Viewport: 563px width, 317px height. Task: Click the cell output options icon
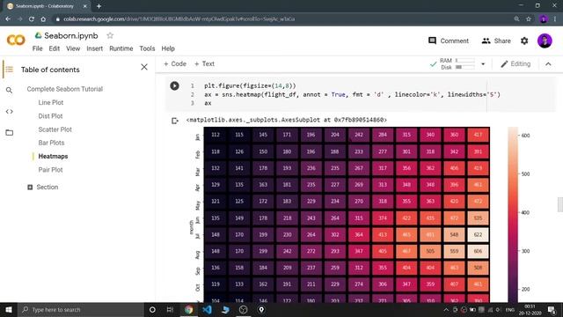pyautogui.click(x=175, y=121)
